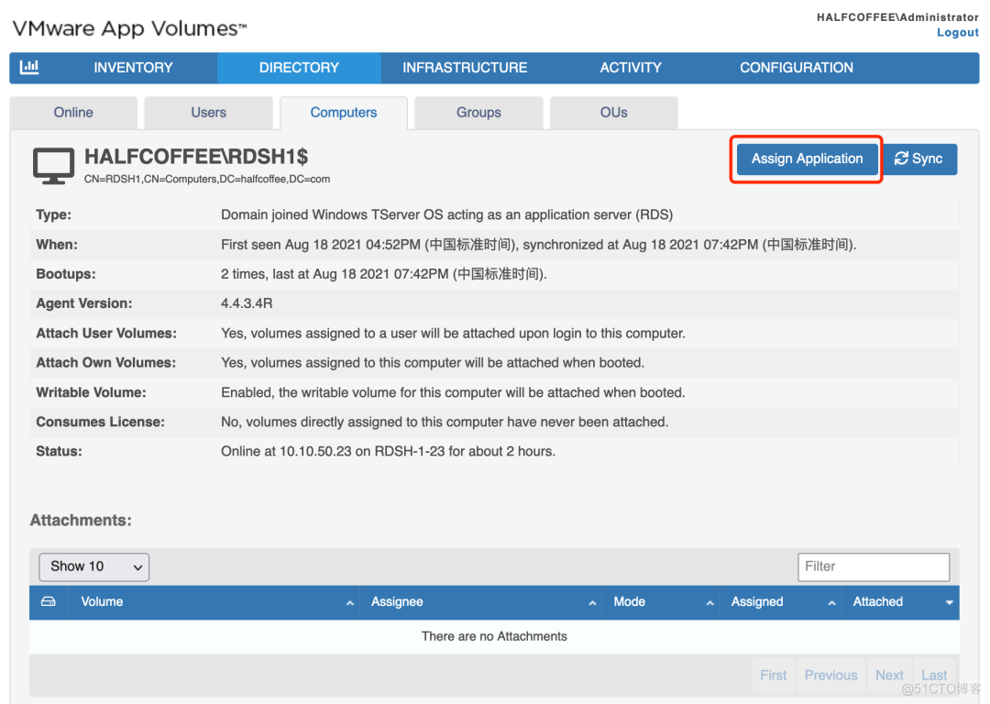
Task: Switch to the Groups tab
Action: point(478,112)
